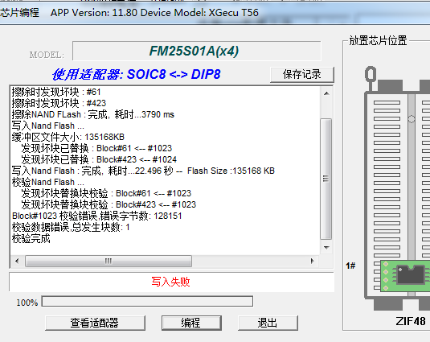Viewport: 430px width, 342px height.
Task: Click the log scroll up arrow
Action: click(x=326, y=93)
